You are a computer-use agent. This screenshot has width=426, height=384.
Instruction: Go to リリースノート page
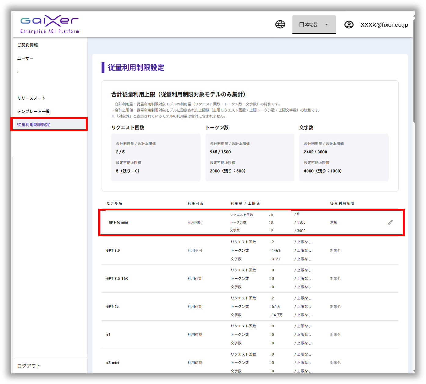pos(31,98)
